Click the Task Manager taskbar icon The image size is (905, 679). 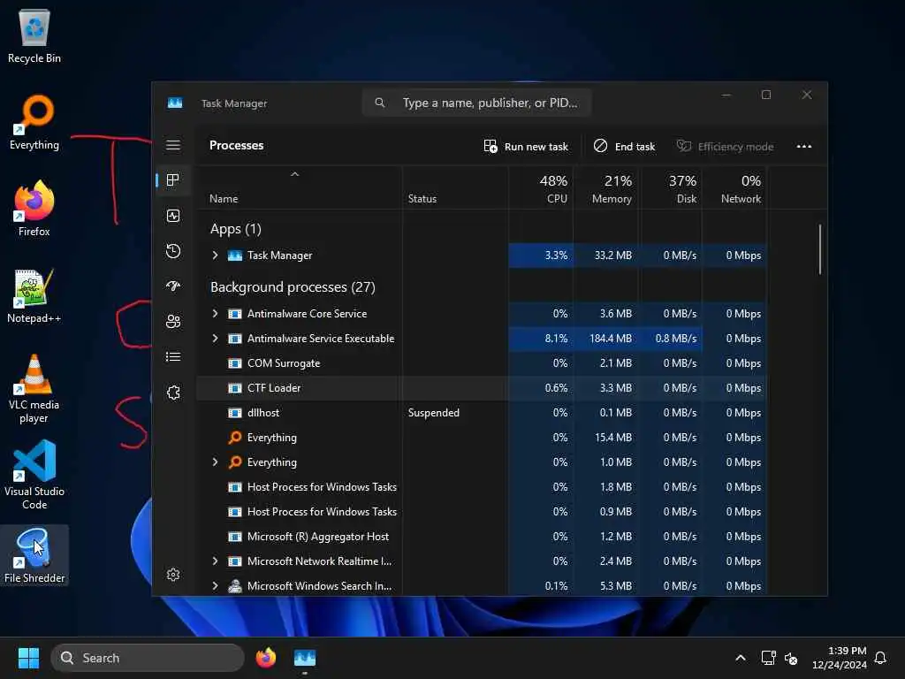coord(305,658)
